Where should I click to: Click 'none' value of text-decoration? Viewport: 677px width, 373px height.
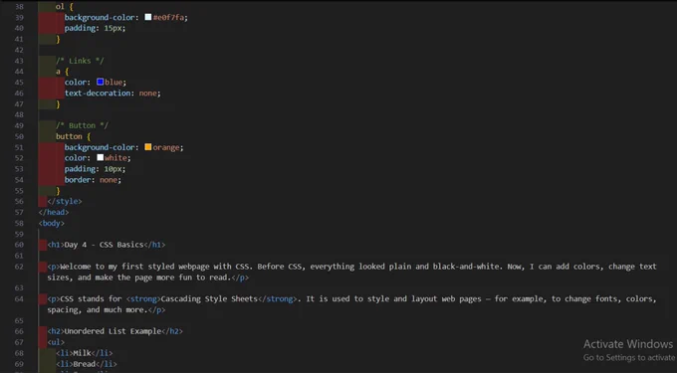pyautogui.click(x=147, y=93)
